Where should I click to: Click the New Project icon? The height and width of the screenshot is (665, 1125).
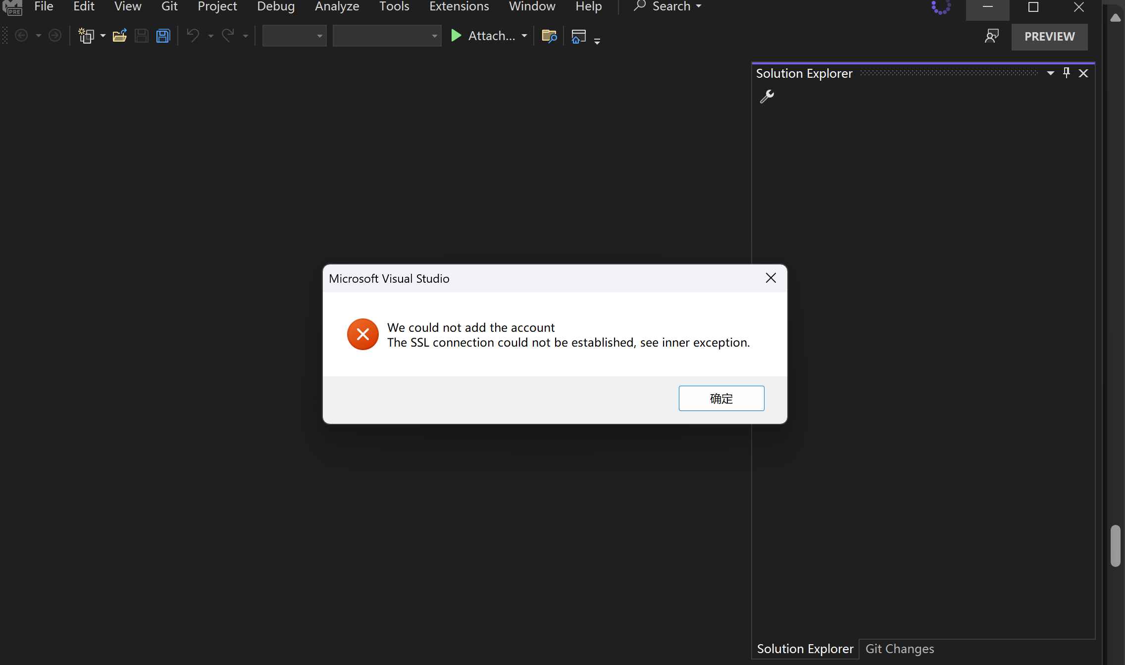point(87,36)
